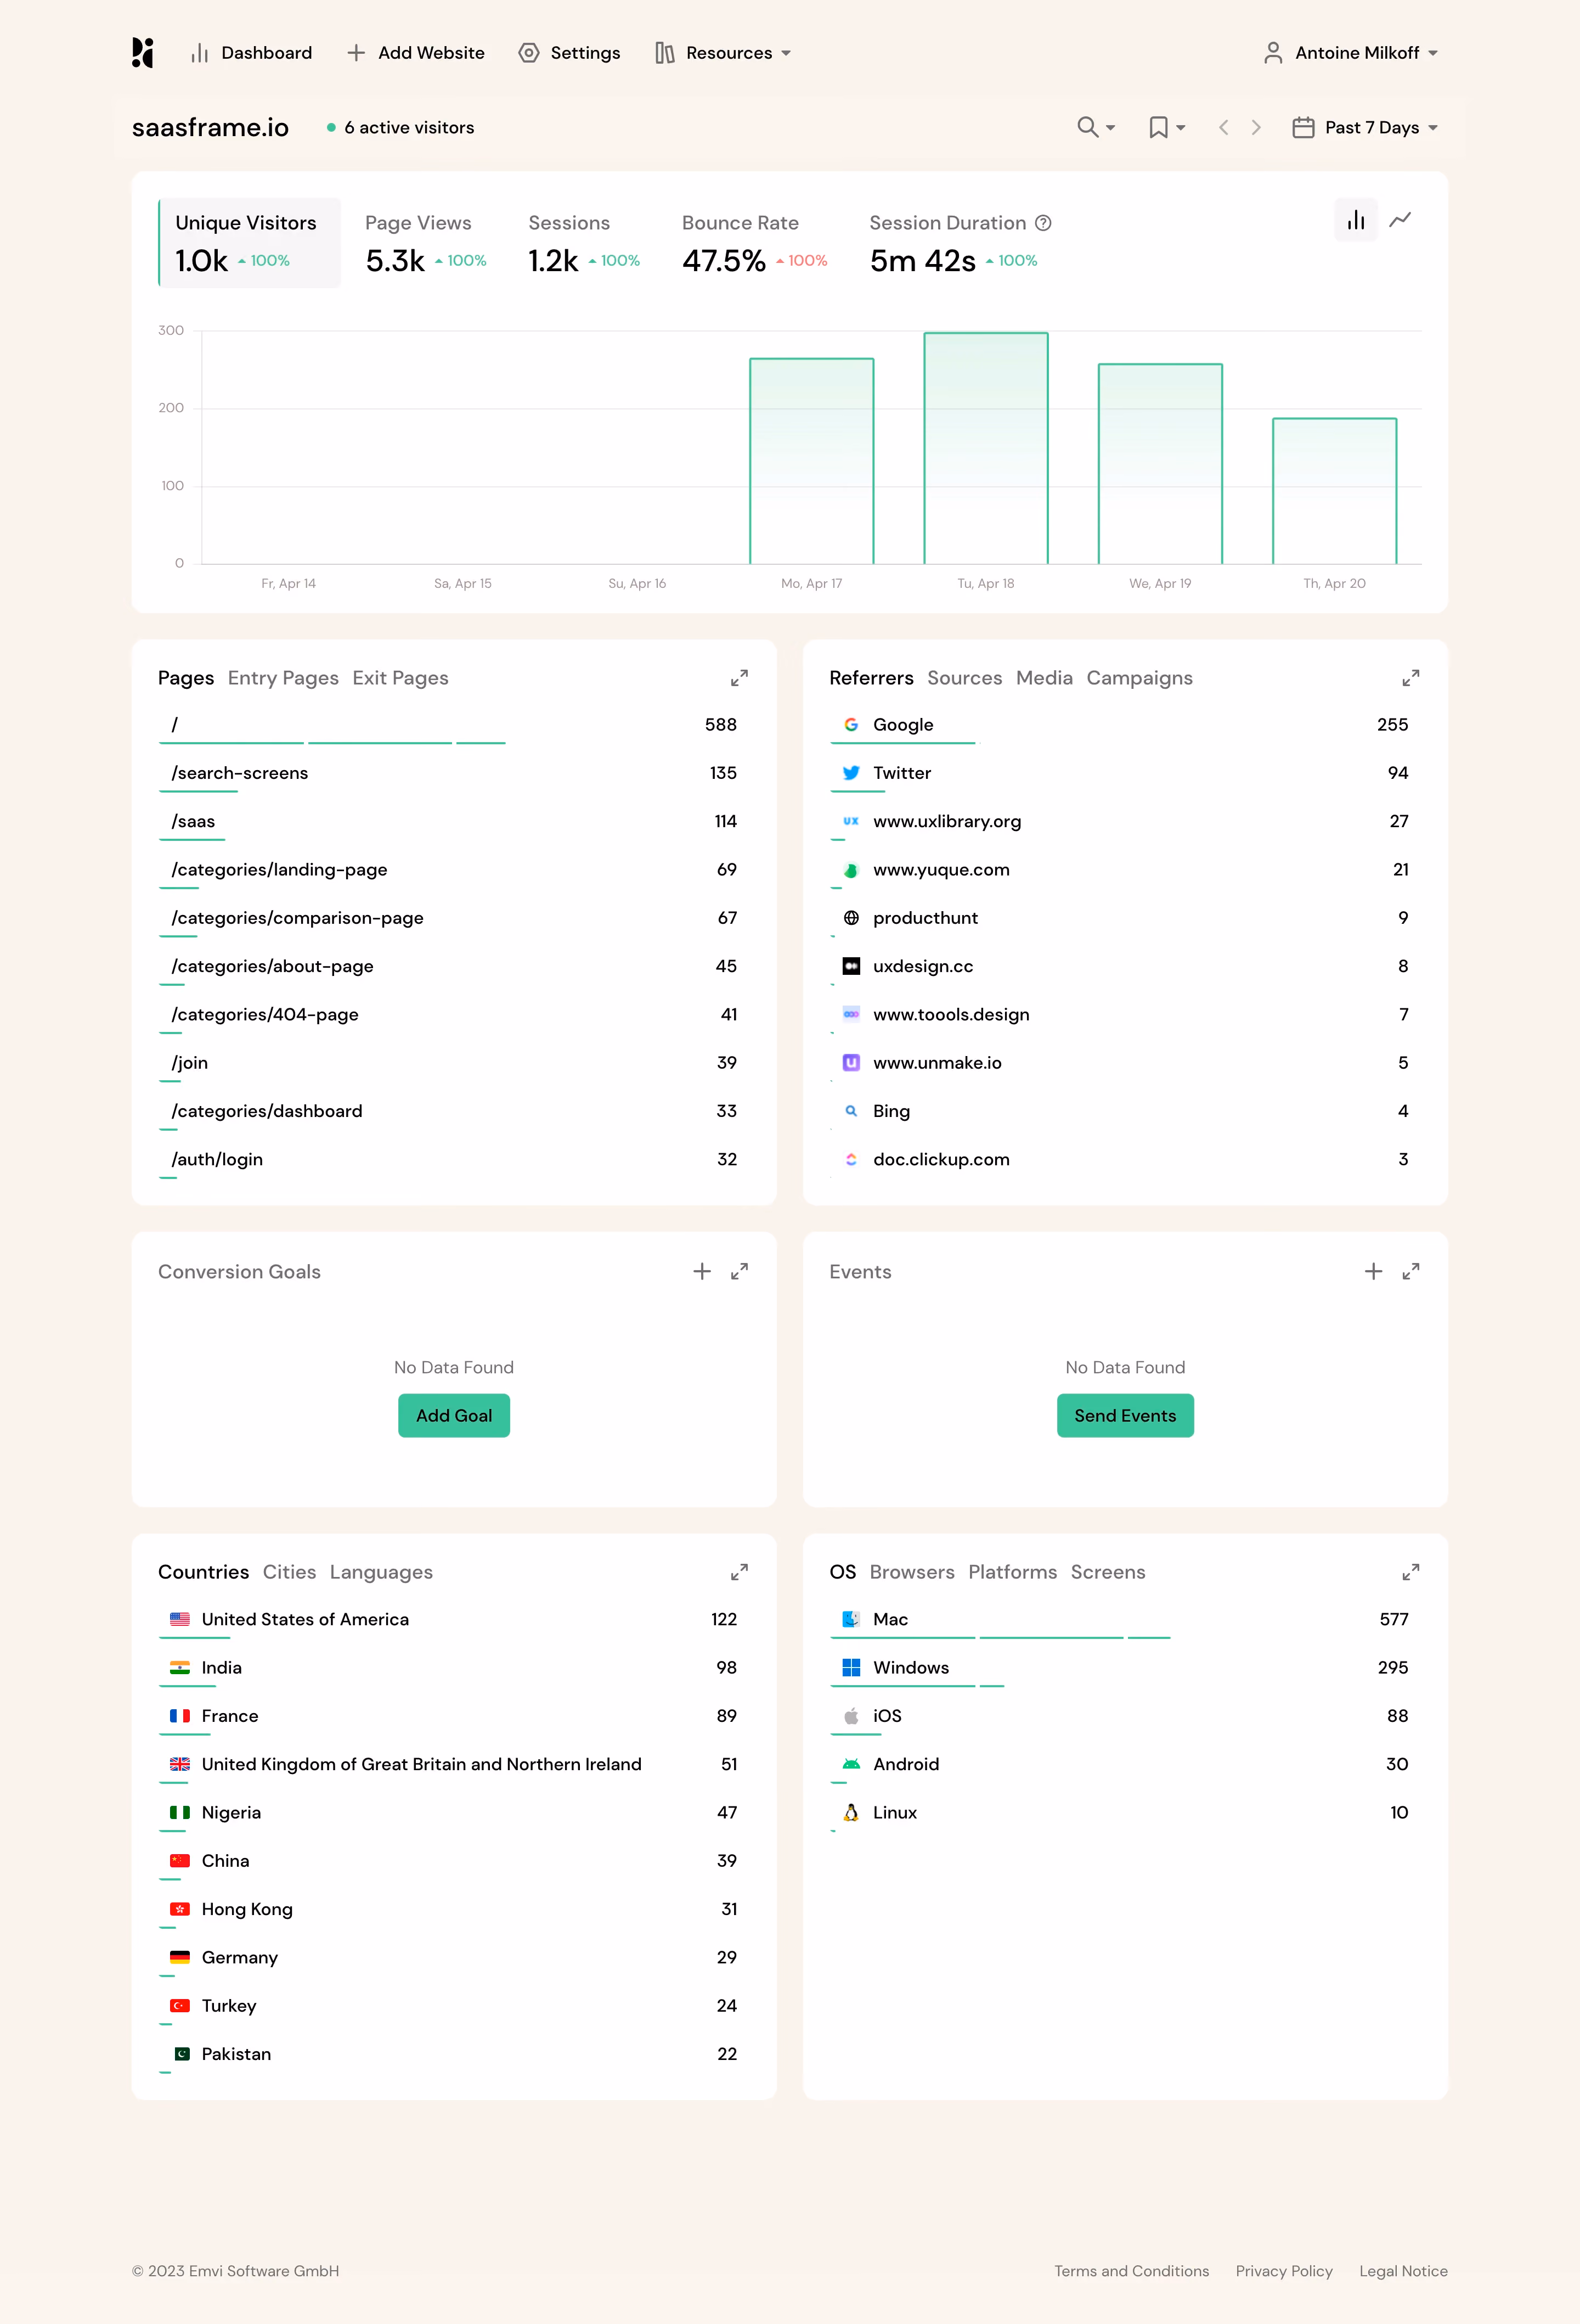Switch to Cities tab
Screen dimensions: 1580x2324
[x=289, y=1572]
